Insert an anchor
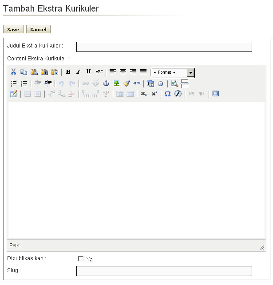Screen dimensions: 273x285 click(x=106, y=83)
